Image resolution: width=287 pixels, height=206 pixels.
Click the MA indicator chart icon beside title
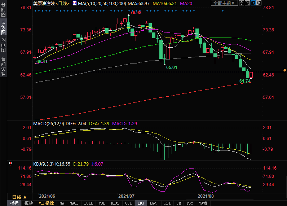75,3
